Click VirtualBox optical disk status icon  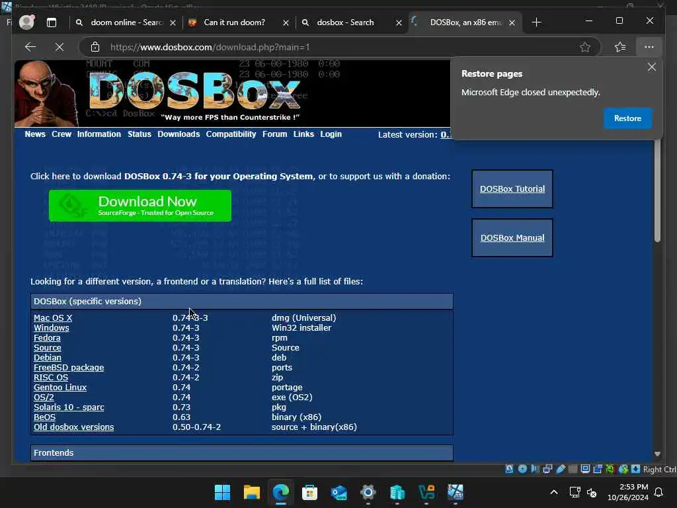[x=522, y=469]
